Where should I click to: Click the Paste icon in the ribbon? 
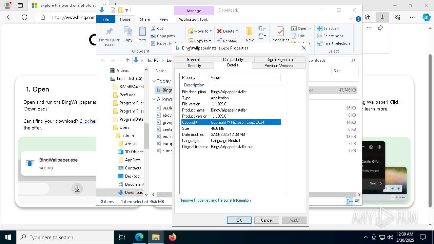[142, 32]
